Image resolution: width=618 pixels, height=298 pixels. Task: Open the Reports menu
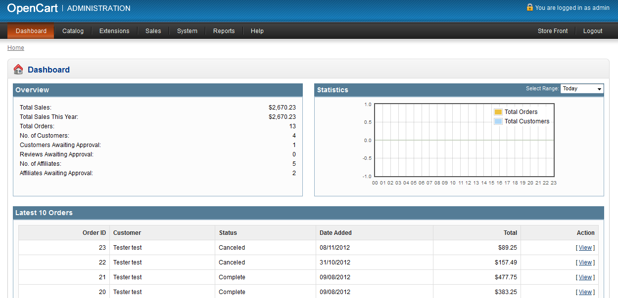click(x=224, y=31)
